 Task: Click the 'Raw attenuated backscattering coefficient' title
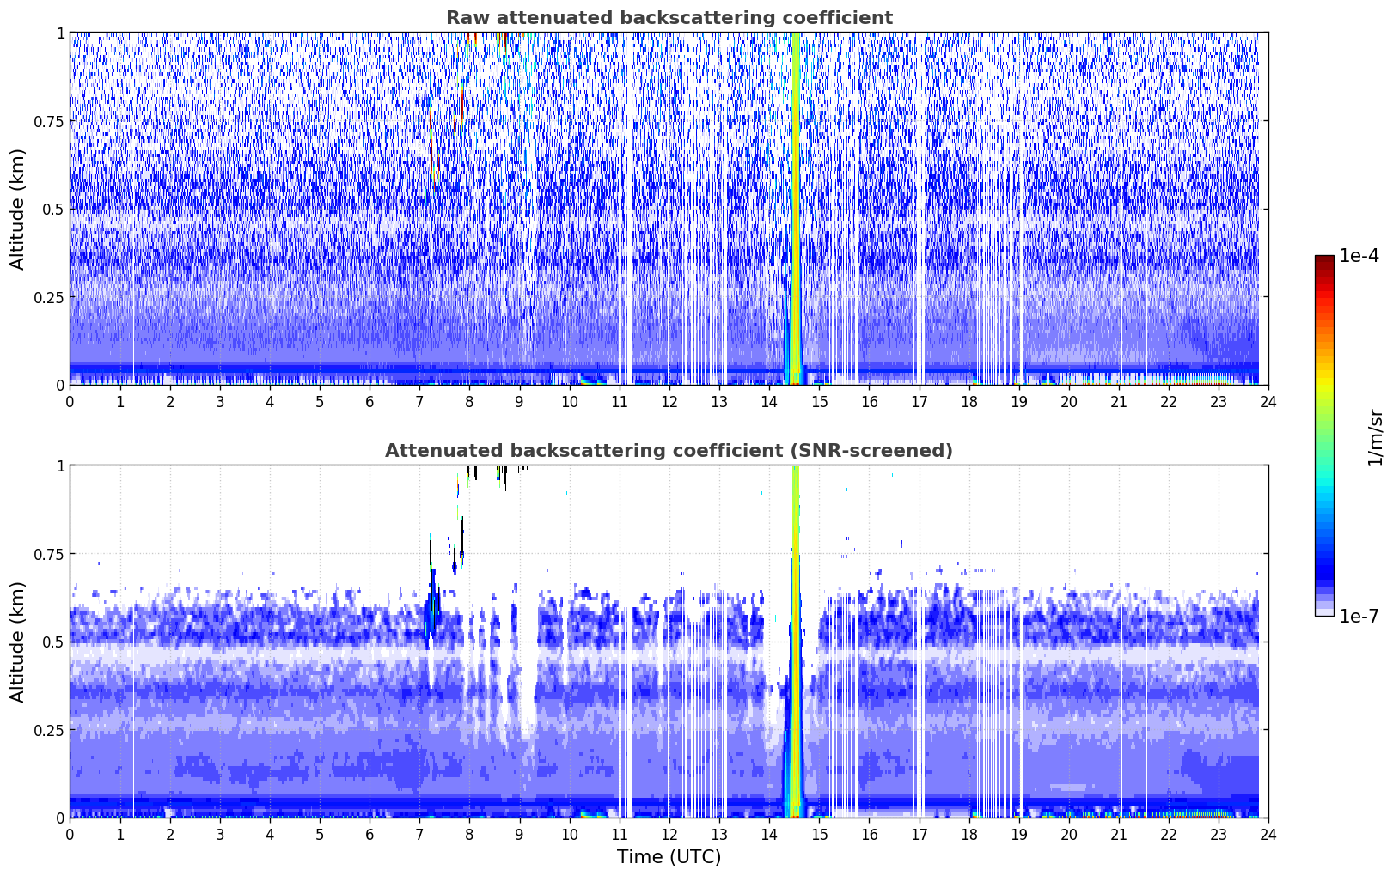669,18
